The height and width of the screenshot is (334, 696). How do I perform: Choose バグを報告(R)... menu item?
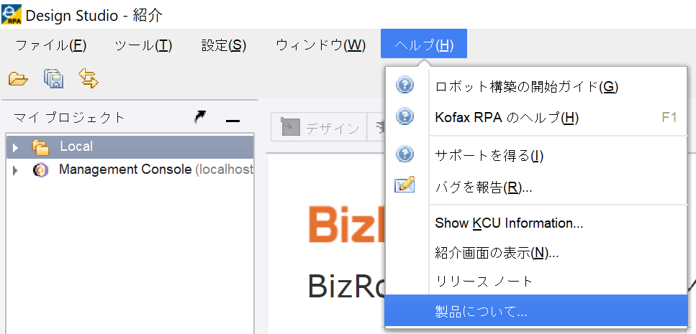tap(535, 187)
